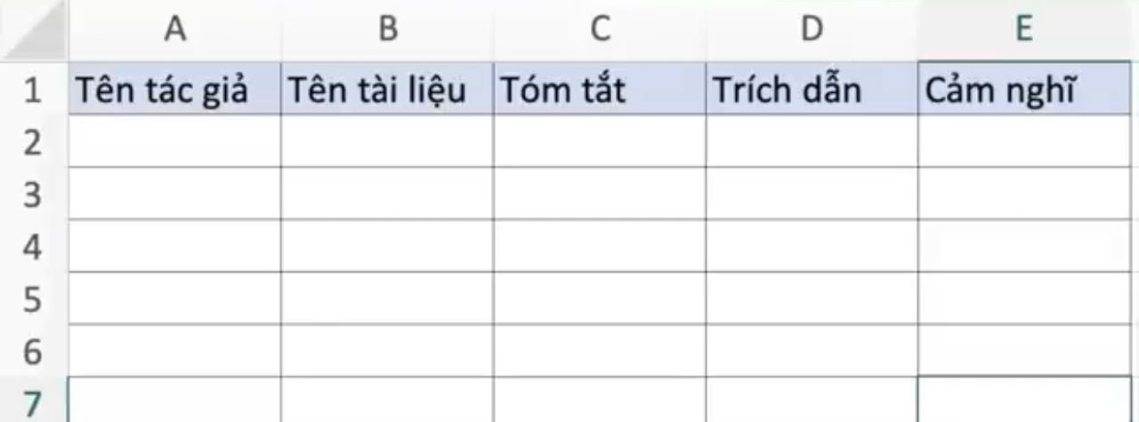Click empty cell D5 in Trích dẫn column
1139x422 pixels.
[812, 299]
